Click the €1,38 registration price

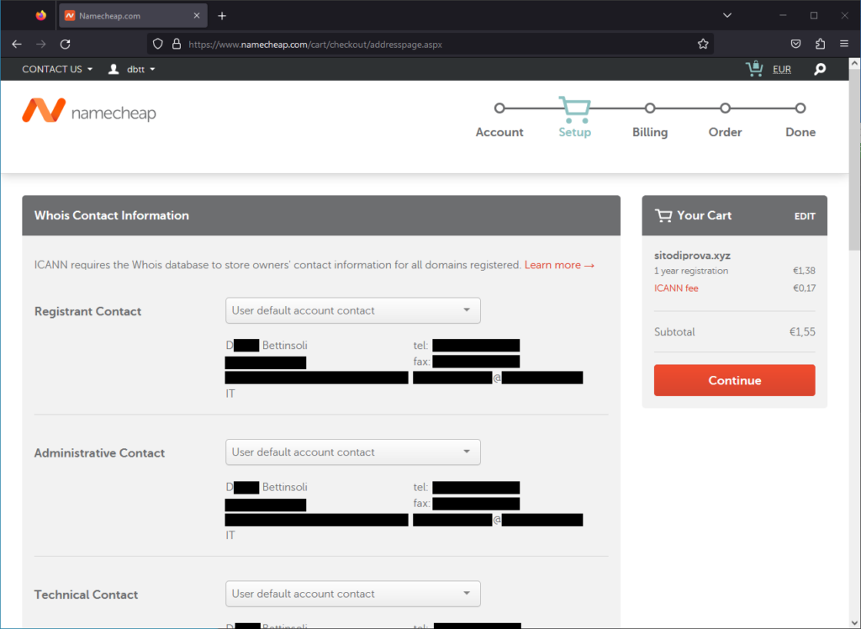click(804, 271)
